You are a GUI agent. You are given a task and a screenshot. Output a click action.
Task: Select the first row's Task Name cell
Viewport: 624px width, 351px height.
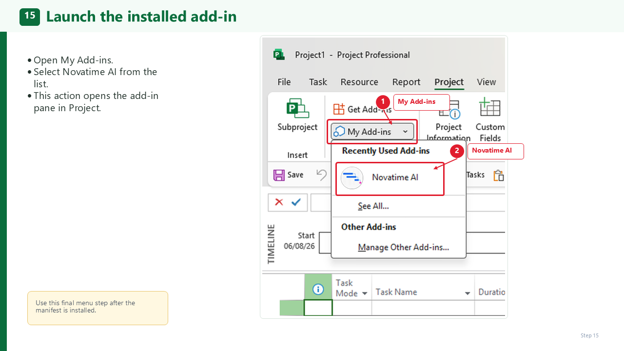click(423, 308)
